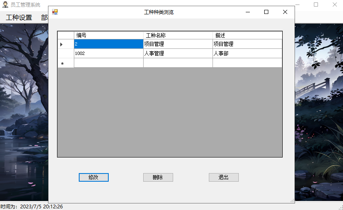
Task: Click the 工种种类浏览 dialog title bar icon
Action: pos(55,12)
